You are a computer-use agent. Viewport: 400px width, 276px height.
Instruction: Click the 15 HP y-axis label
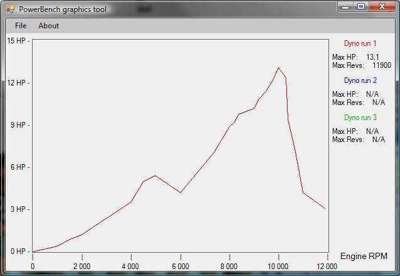(17, 40)
